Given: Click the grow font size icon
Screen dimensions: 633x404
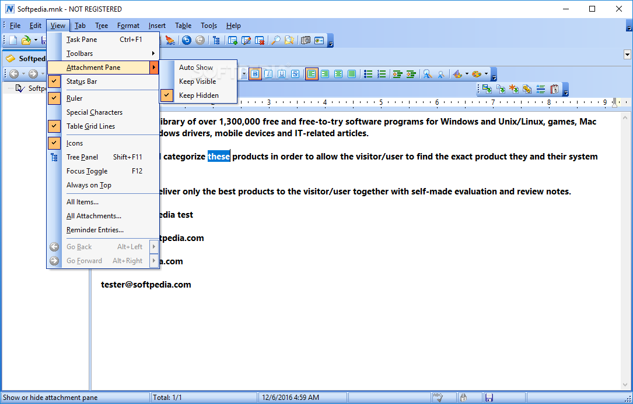Looking at the screenshot, I should 427,74.
